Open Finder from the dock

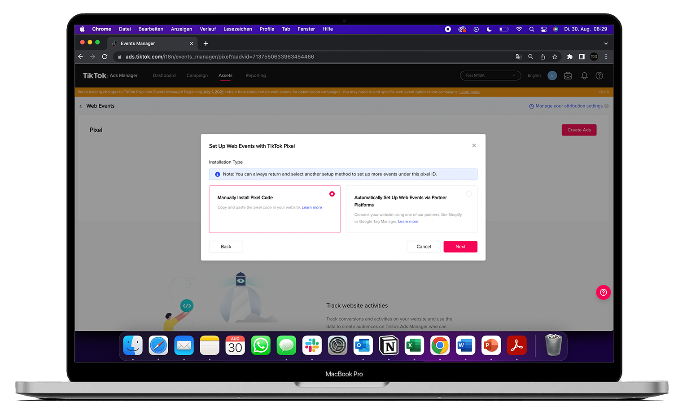pyautogui.click(x=133, y=345)
